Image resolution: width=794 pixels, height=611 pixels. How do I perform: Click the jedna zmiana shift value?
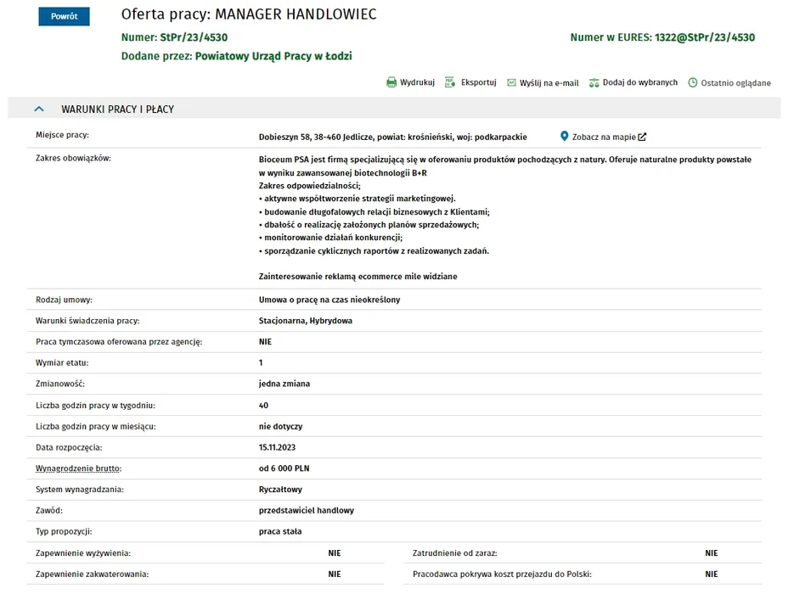(x=284, y=384)
